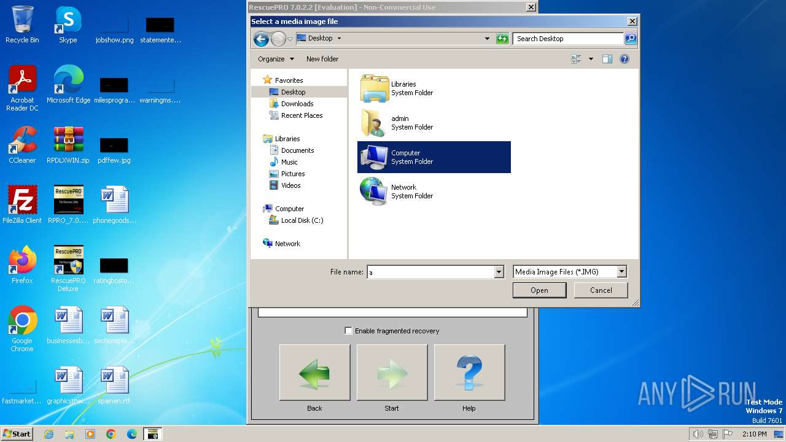The height and width of the screenshot is (442, 786).
Task: Click the Back green arrow in RescuePRO
Action: click(314, 373)
